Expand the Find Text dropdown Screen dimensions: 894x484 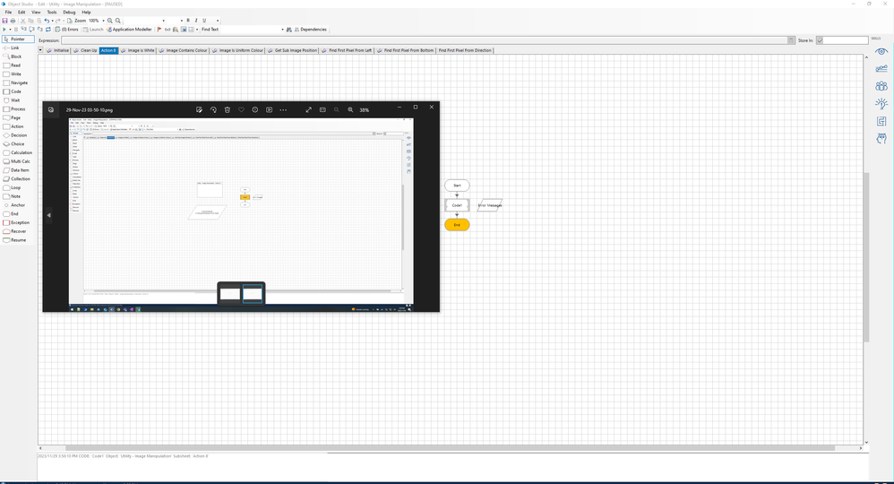(x=282, y=30)
